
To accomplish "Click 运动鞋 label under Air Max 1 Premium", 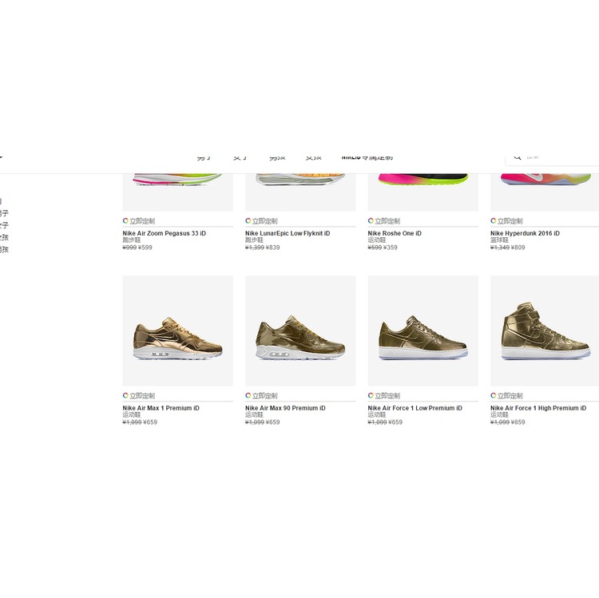I will click(x=132, y=415).
